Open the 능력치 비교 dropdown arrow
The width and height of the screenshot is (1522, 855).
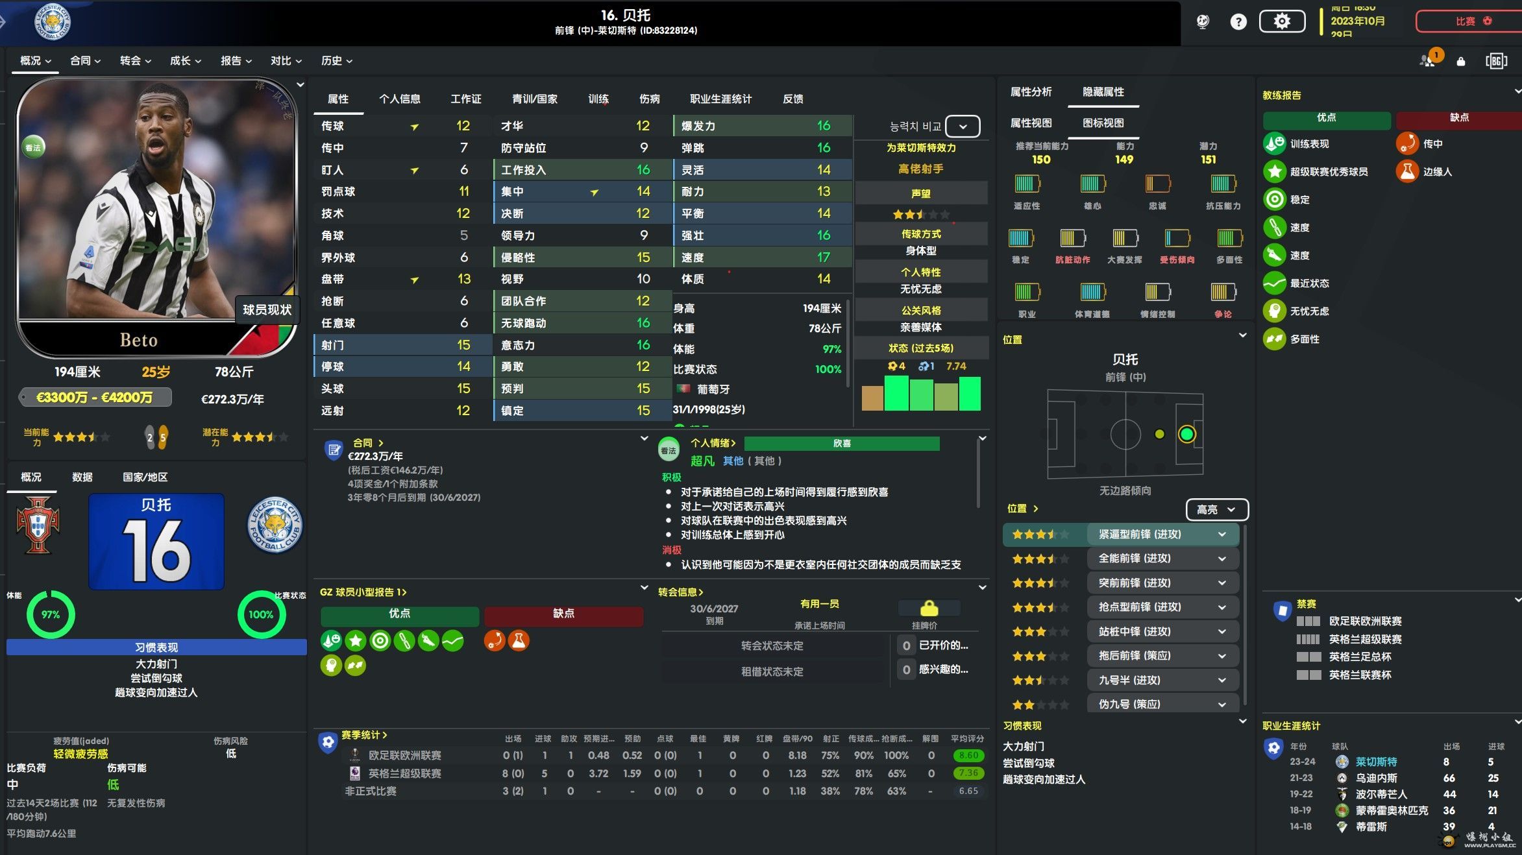coord(963,126)
